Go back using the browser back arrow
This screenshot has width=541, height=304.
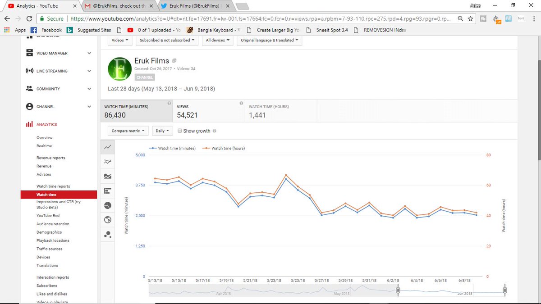point(7,19)
